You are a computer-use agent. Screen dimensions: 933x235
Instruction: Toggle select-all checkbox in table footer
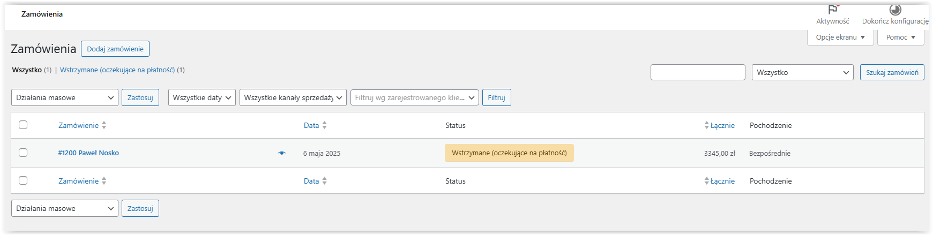coord(23,180)
